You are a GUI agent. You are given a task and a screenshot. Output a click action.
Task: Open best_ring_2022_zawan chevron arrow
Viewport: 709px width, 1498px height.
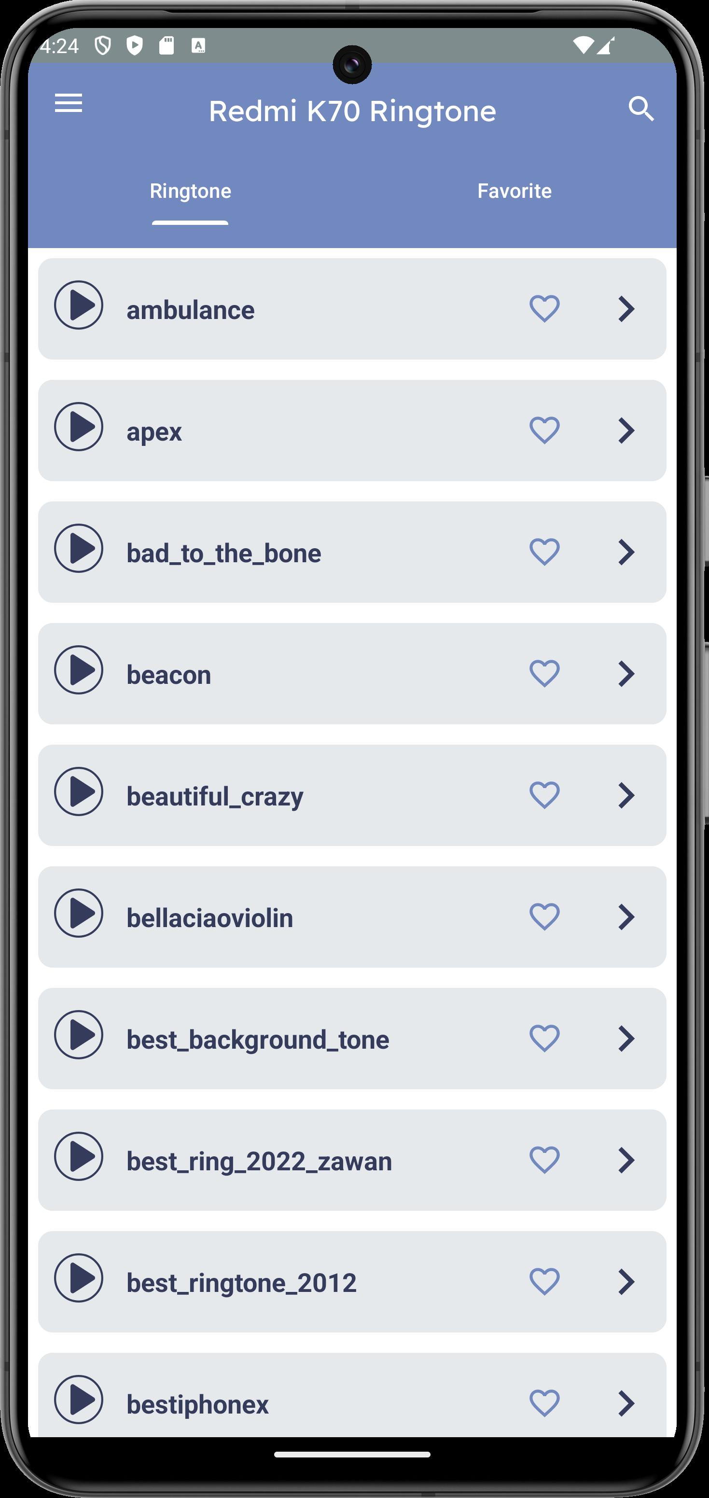(x=626, y=1160)
